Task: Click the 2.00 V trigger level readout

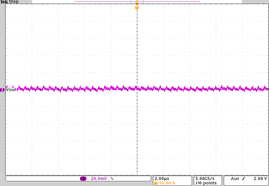Action: tap(260, 178)
